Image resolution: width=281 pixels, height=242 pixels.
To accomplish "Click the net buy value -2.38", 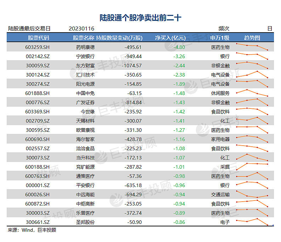I will 179,75.
